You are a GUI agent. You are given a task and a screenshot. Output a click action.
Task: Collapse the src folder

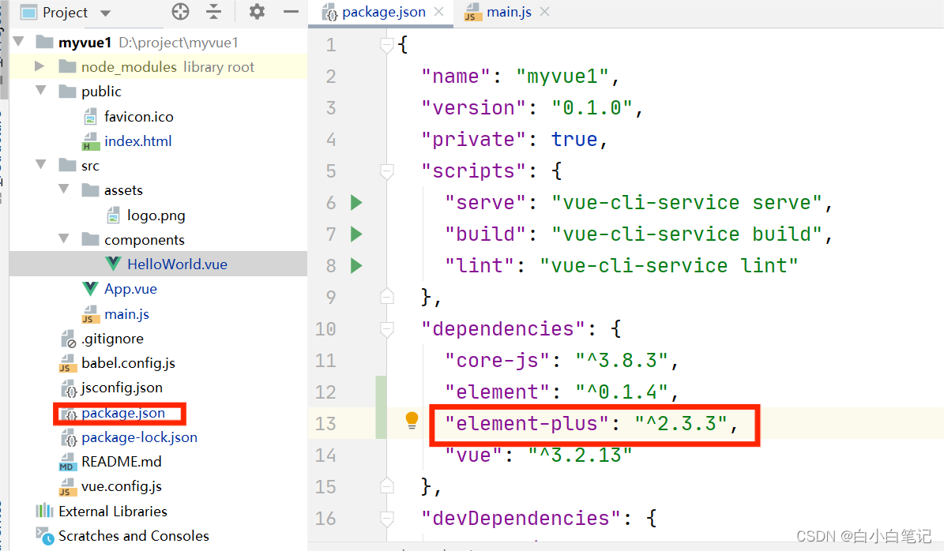(41, 165)
